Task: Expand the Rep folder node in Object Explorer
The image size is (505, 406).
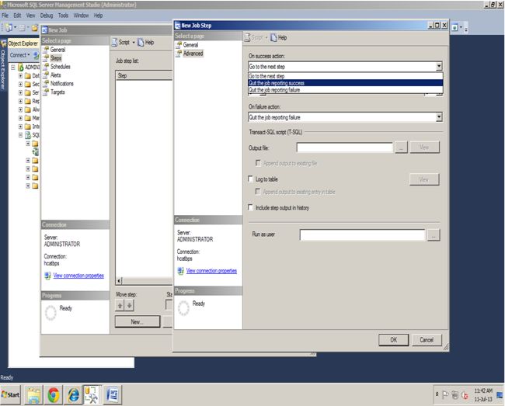Action: (20, 101)
